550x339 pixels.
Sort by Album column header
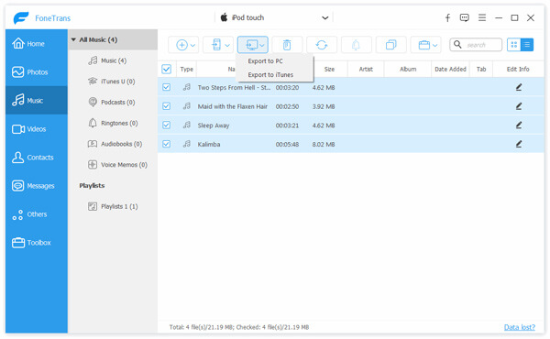coord(408,69)
